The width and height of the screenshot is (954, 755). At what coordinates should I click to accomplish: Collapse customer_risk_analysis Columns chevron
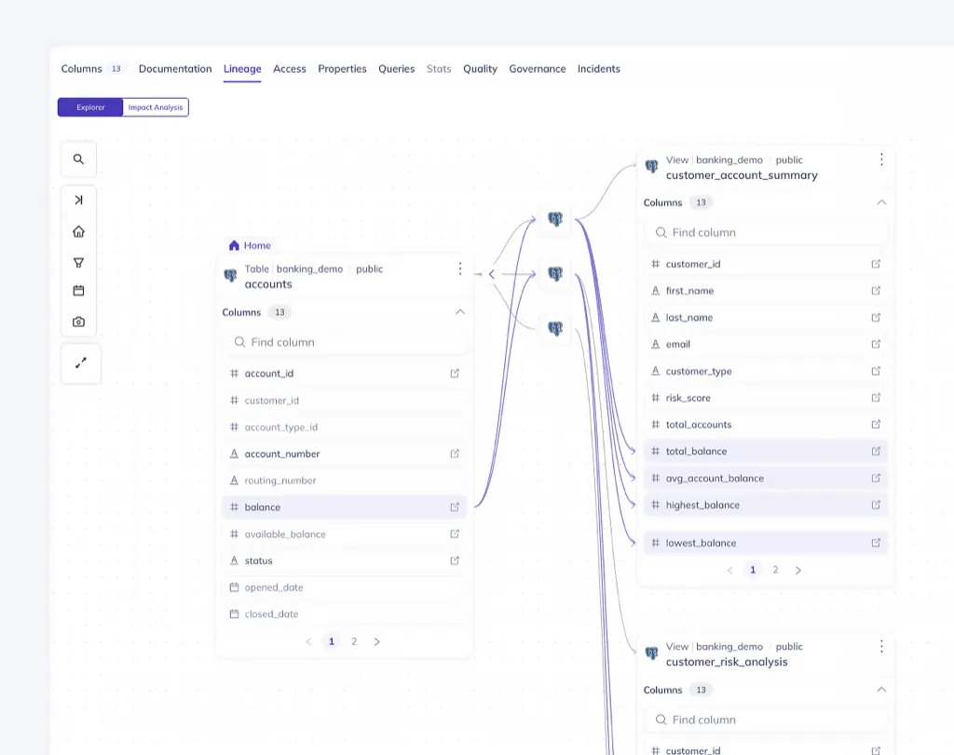[881, 690]
